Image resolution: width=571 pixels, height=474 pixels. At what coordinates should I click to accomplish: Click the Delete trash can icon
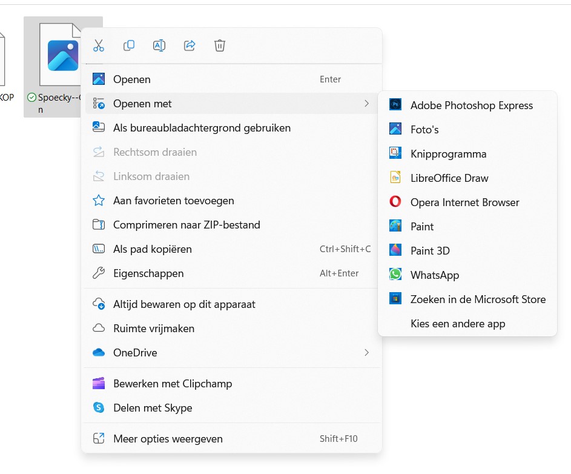[x=220, y=45]
